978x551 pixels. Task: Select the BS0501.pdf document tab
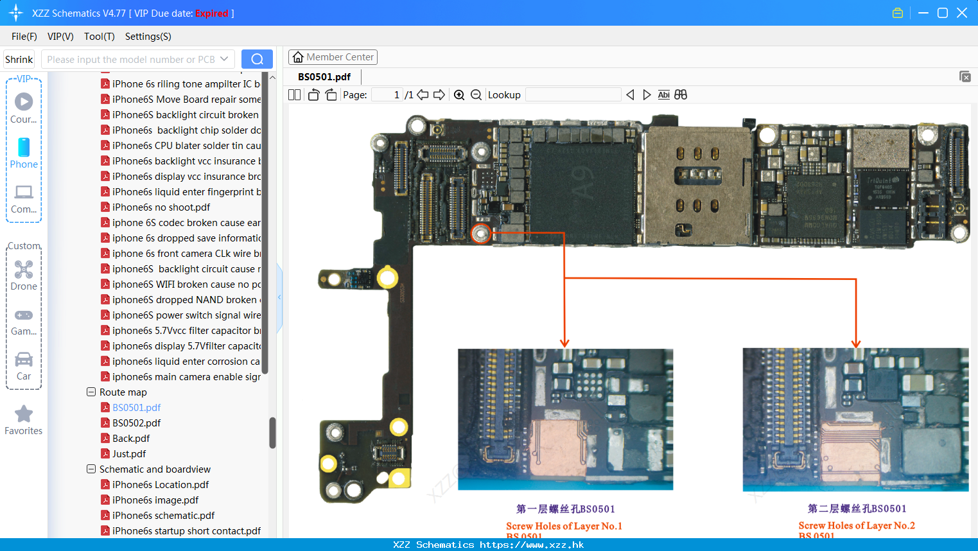point(324,77)
